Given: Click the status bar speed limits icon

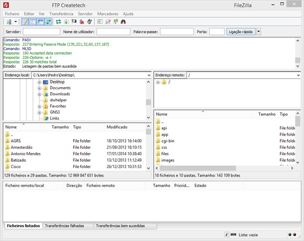Looking at the screenshot, I should coord(227,234).
